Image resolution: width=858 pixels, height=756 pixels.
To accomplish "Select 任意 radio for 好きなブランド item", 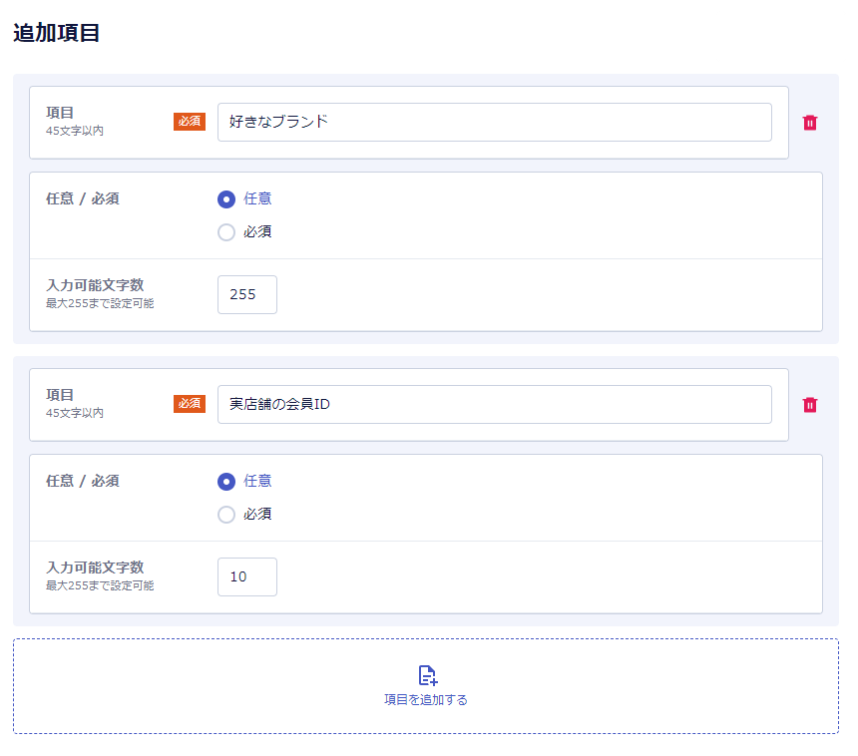I will [226, 198].
